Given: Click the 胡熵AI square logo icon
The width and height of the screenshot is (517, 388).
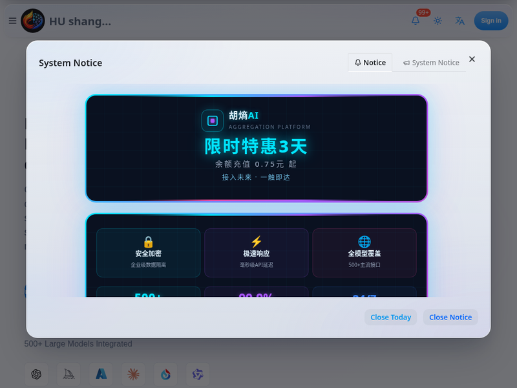Looking at the screenshot, I should pyautogui.click(x=213, y=121).
